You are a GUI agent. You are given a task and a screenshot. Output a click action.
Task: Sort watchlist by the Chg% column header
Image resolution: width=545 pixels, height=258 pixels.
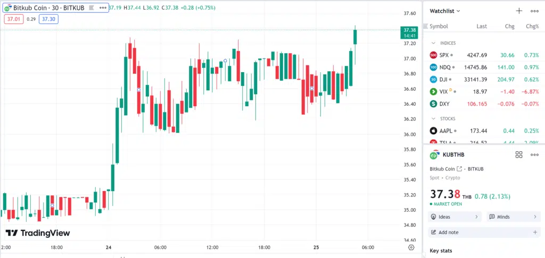point(532,27)
